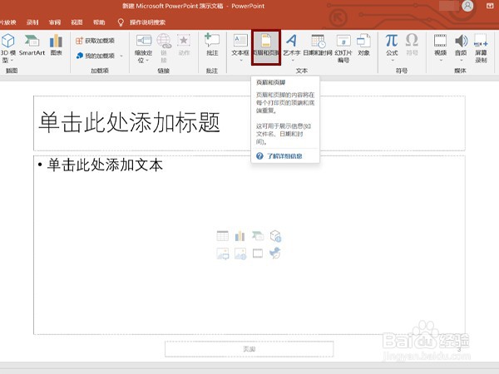Click the 动作 action star icon
499x374 pixels.
point(184,41)
